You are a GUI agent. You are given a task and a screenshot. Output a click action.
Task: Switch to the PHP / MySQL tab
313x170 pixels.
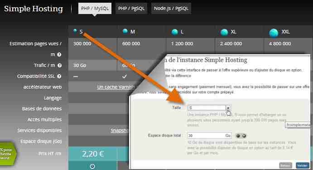[x=95, y=9]
